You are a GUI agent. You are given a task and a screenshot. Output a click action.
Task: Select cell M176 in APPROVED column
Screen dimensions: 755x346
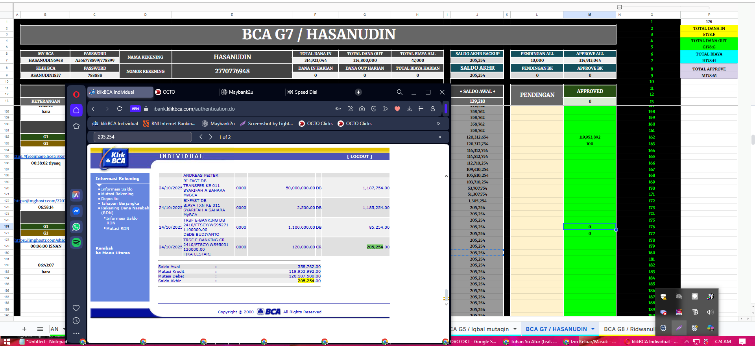(x=589, y=227)
